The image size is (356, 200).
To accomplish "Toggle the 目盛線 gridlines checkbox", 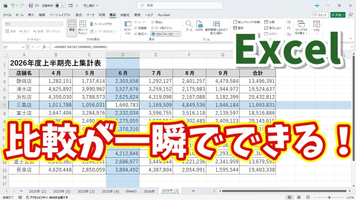I will tap(136, 28).
